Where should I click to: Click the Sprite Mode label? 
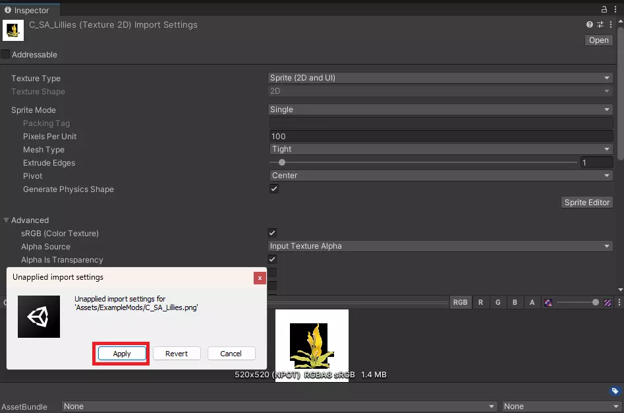[x=34, y=110]
